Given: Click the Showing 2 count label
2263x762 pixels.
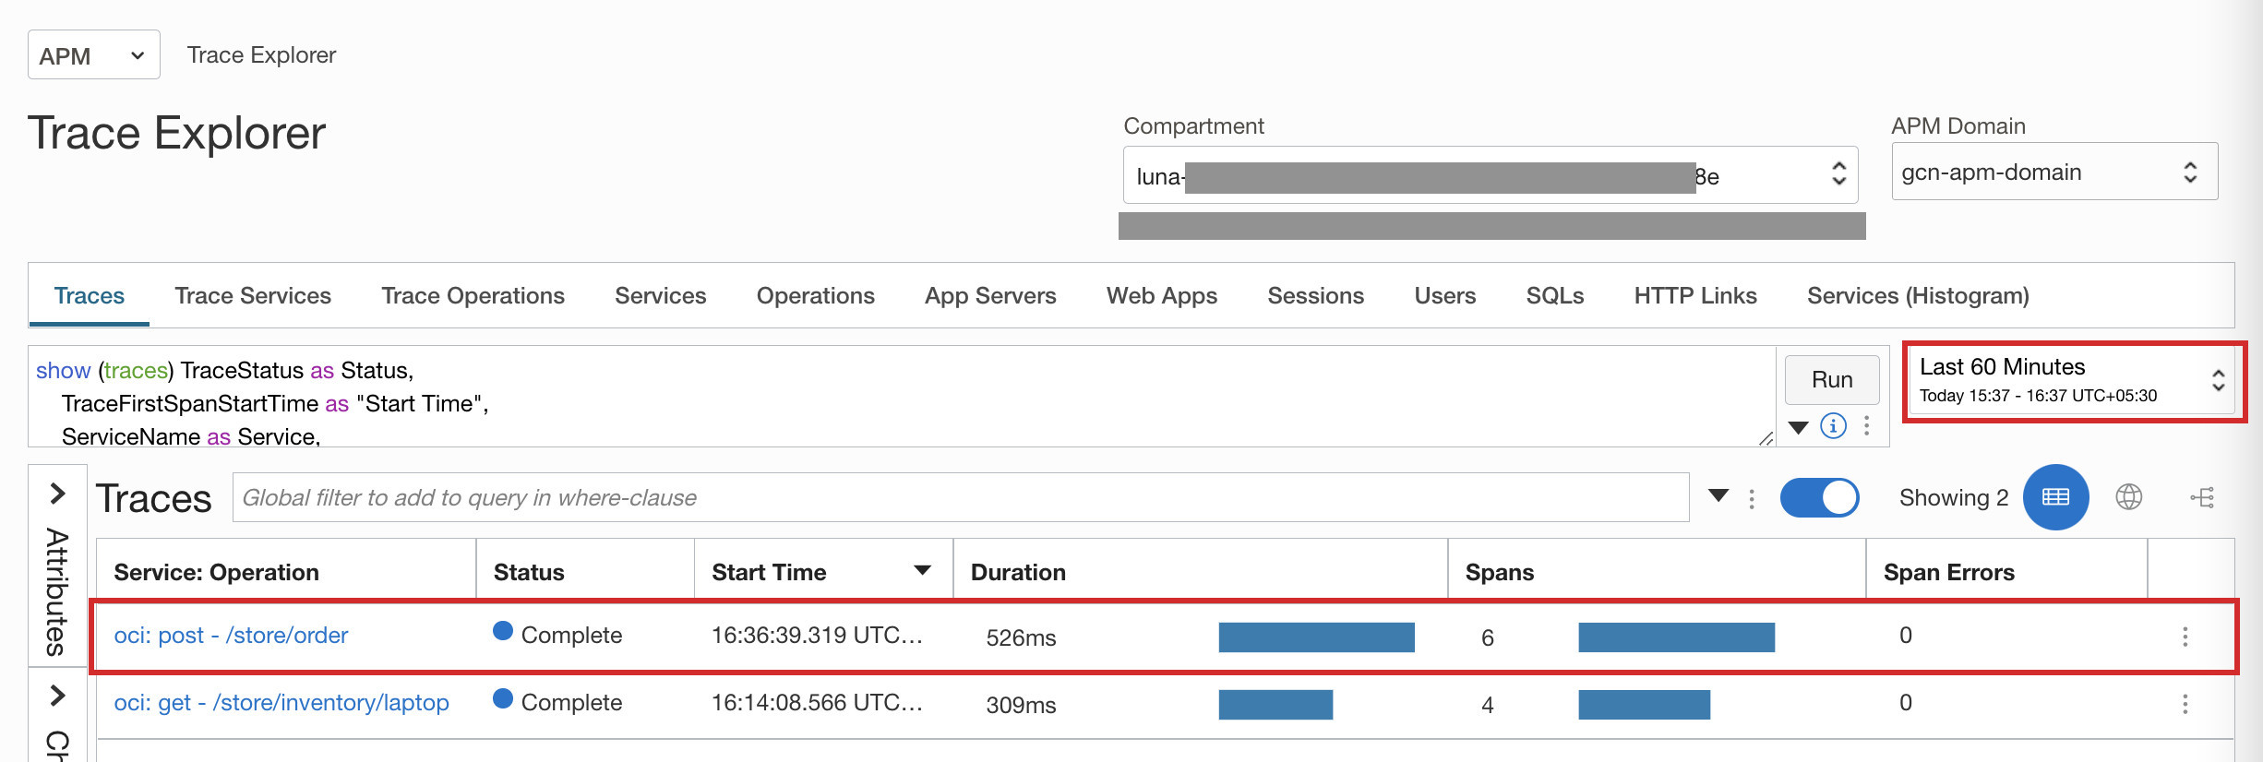Looking at the screenshot, I should coord(1953,497).
